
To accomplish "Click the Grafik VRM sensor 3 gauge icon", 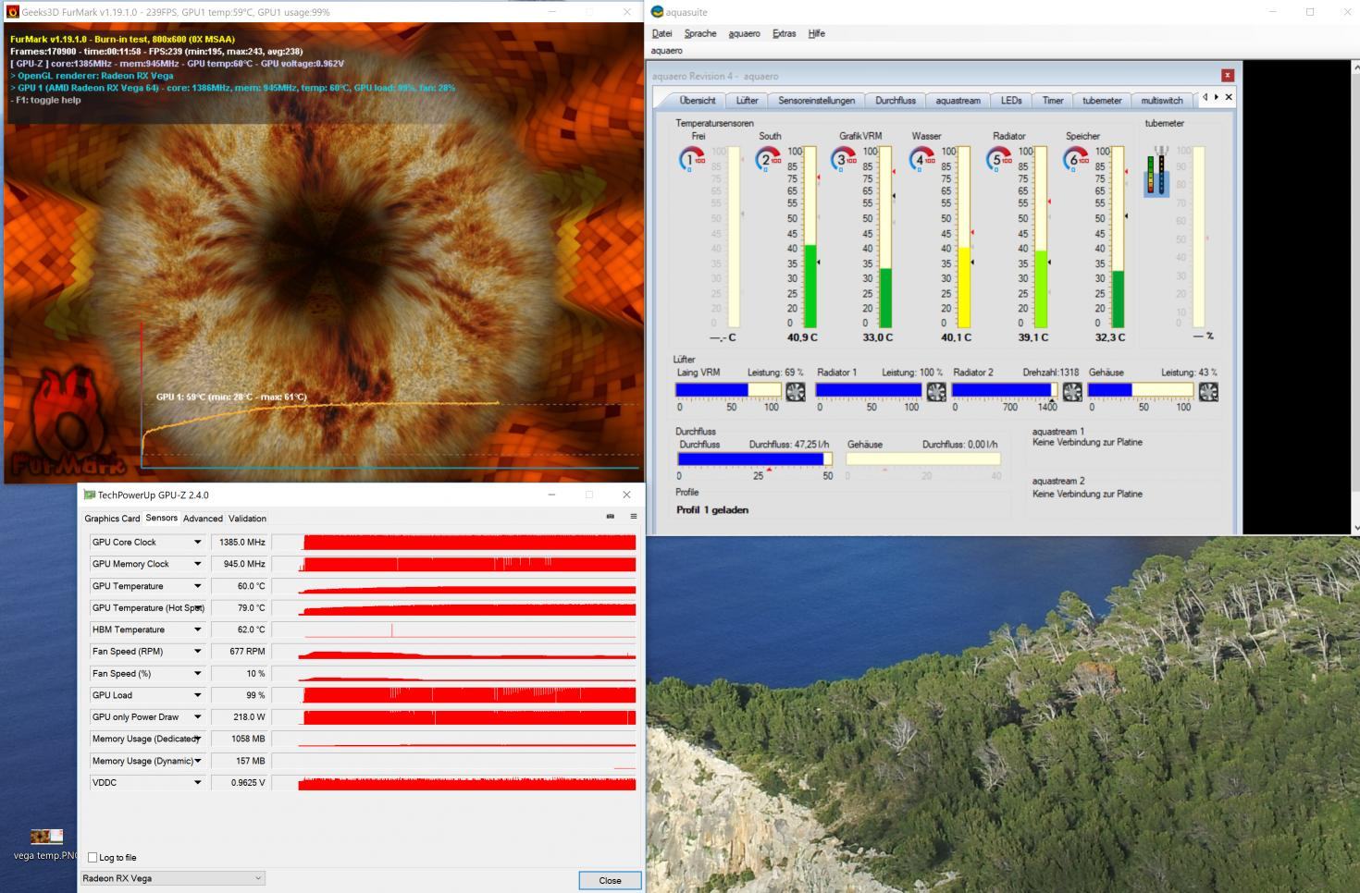I will click(845, 159).
